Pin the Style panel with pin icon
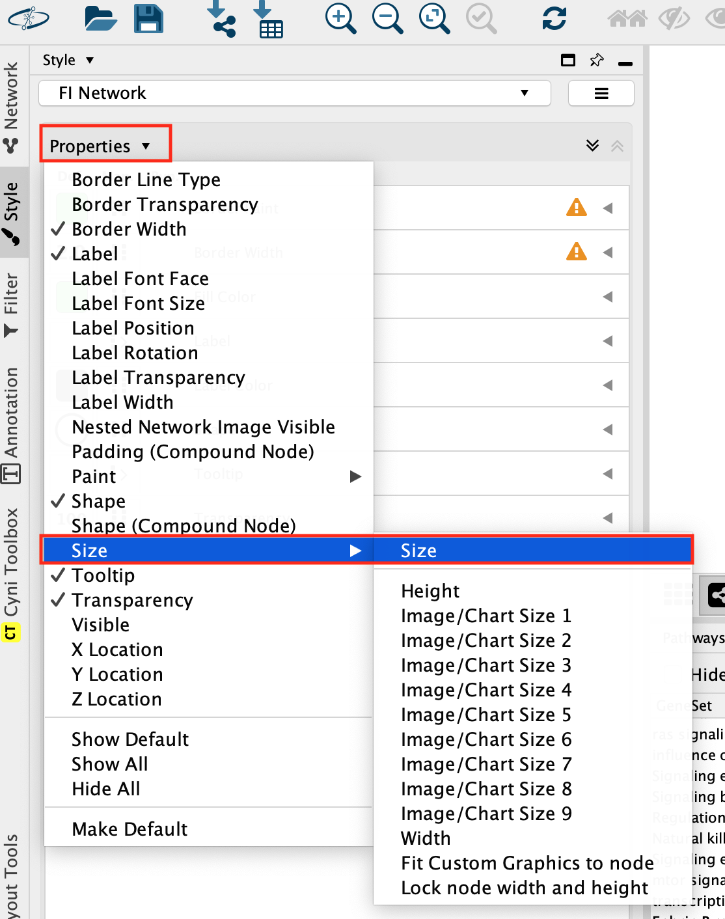This screenshot has height=919, width=725. tap(596, 61)
